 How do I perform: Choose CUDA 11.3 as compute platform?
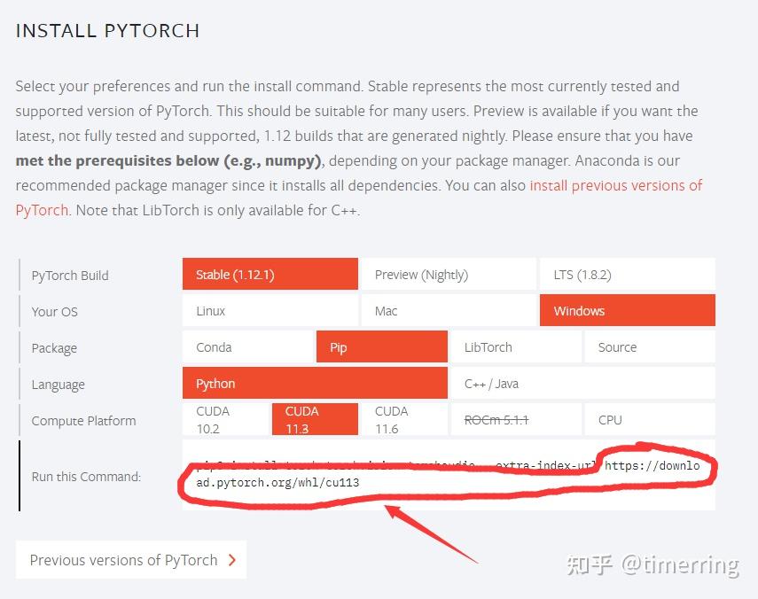[x=315, y=418]
